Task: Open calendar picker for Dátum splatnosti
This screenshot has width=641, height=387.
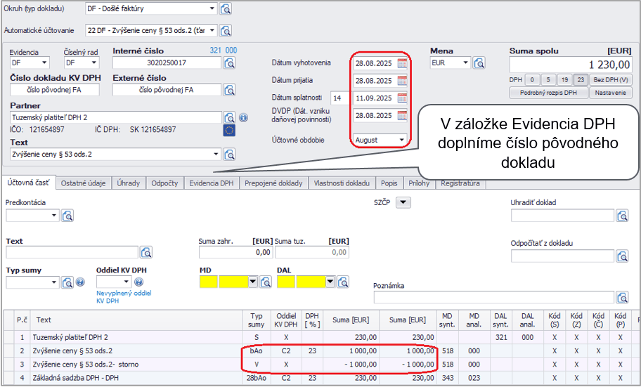Action: (402, 98)
